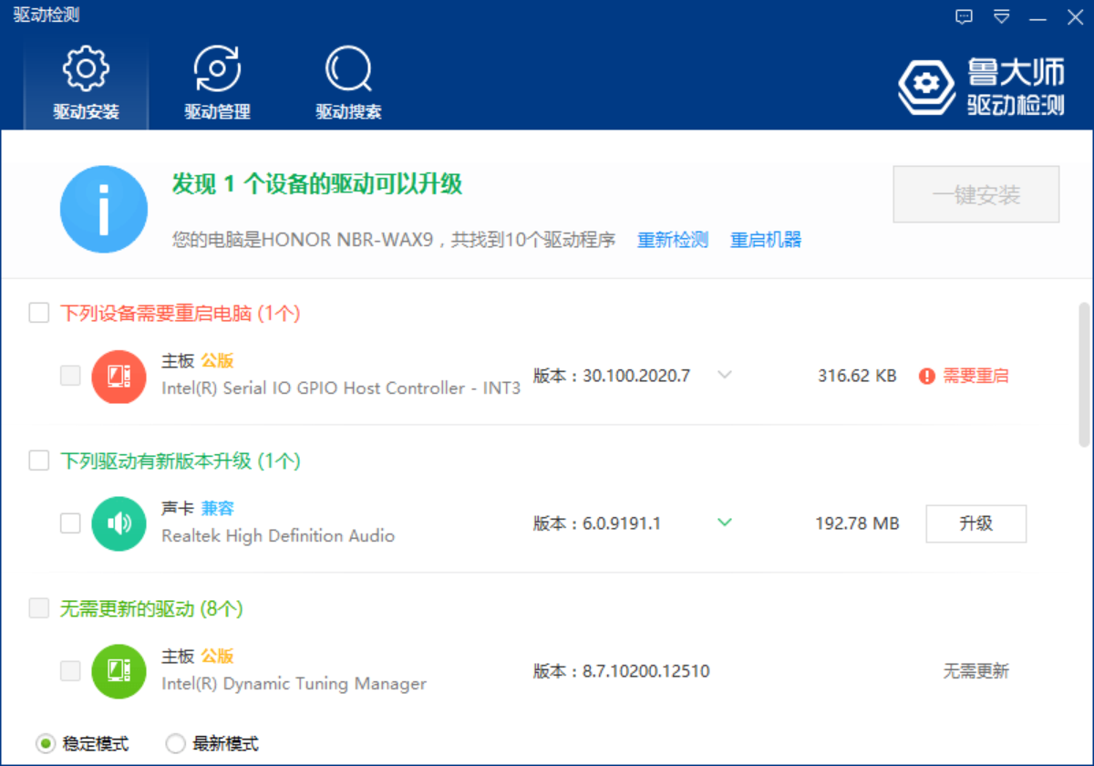1094x766 pixels.
Task: Click the 兼容 tag on the sound card row
Action: point(217,508)
